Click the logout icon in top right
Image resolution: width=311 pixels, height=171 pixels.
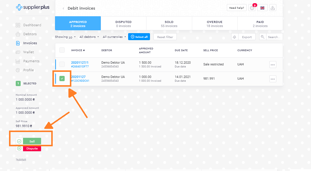point(273,8)
